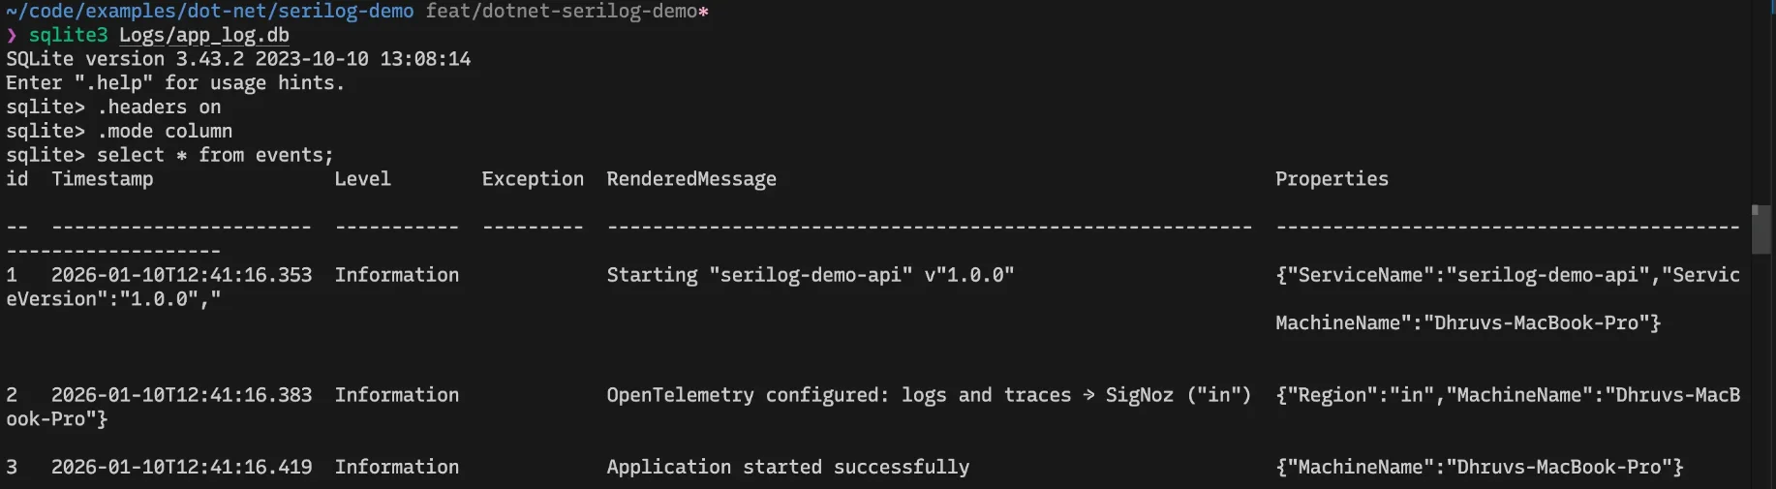Click the id column header
The width and height of the screenshot is (1776, 489).
tap(17, 179)
